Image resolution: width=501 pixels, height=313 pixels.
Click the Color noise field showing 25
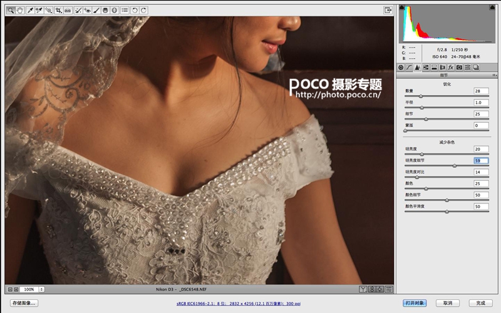481,183
